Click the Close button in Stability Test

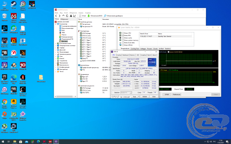(x=216, y=94)
